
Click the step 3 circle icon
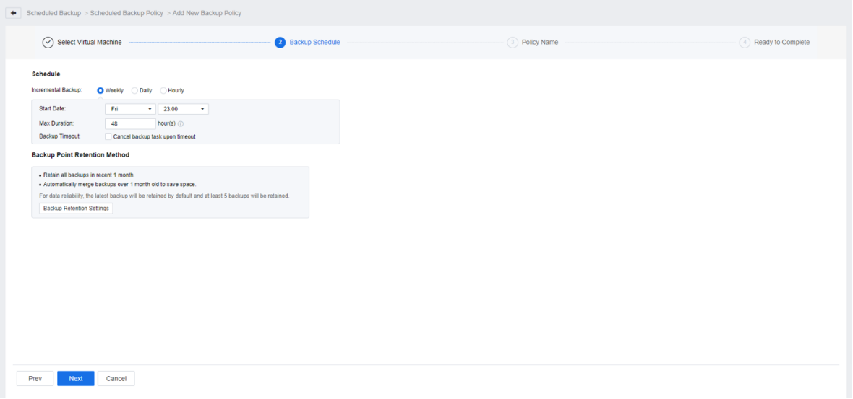pyautogui.click(x=513, y=43)
